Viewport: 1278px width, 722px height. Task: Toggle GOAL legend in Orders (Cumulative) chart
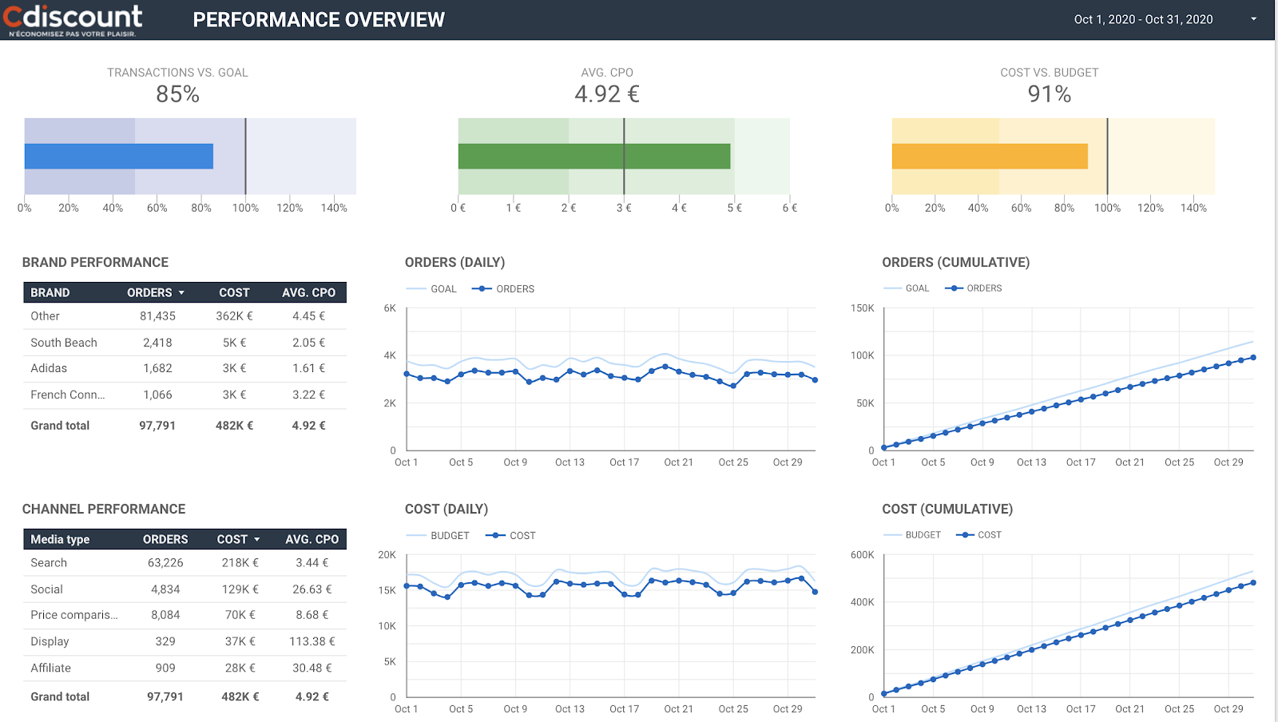[907, 288]
